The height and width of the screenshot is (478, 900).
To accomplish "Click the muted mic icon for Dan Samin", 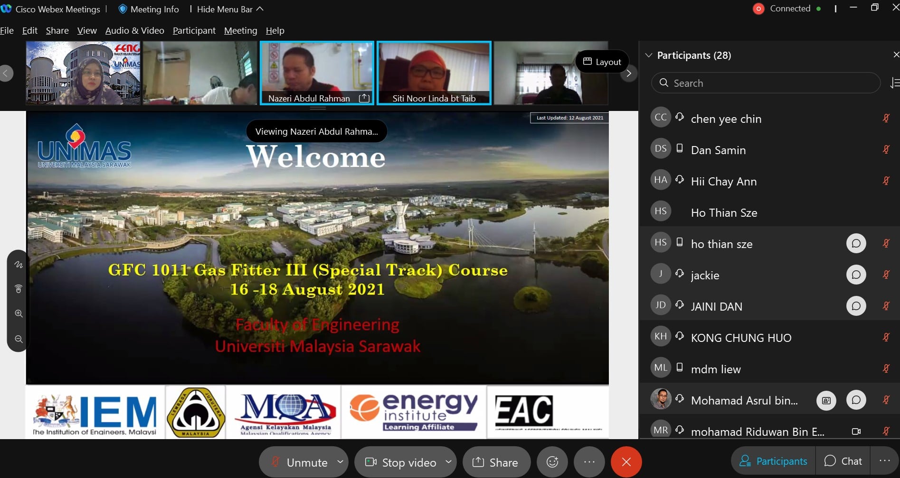I will [x=886, y=149].
